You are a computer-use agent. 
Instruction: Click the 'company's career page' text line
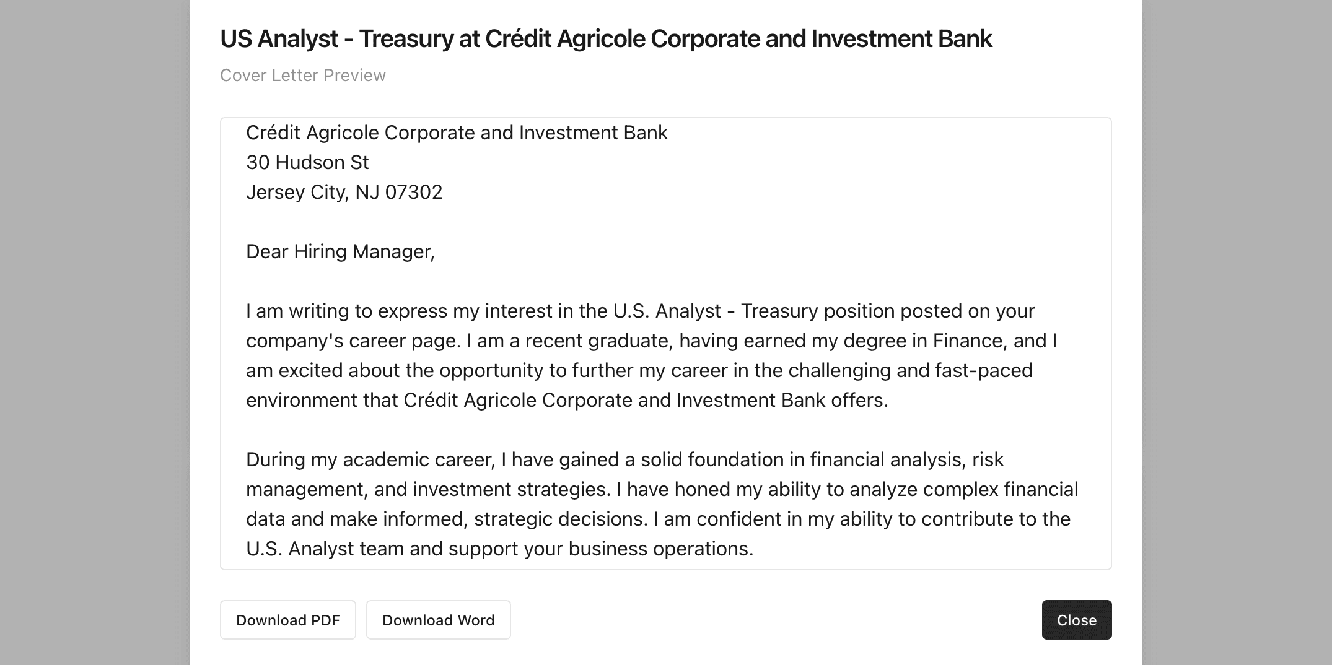[x=652, y=341]
